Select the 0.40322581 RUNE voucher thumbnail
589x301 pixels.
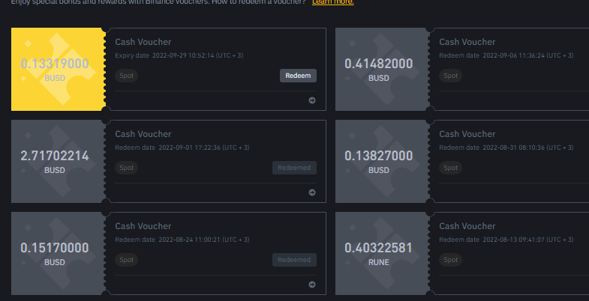[x=383, y=254]
